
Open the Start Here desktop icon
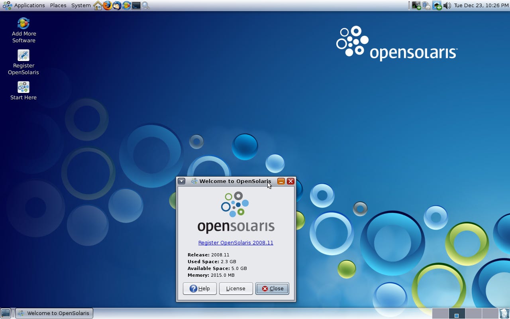point(23,87)
